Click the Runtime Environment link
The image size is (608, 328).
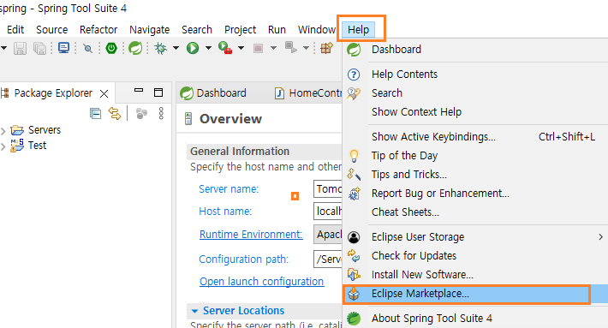[x=251, y=235]
